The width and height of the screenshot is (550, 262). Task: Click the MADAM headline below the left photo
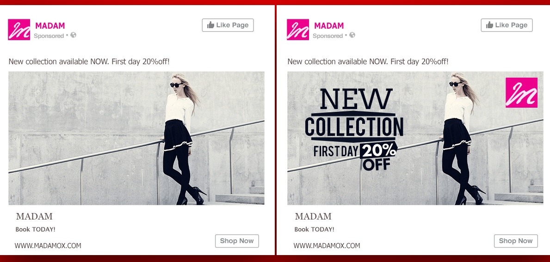coord(34,216)
